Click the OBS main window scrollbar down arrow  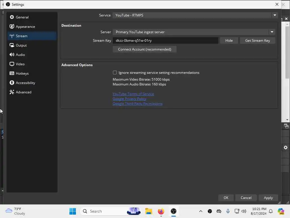coord(287,120)
